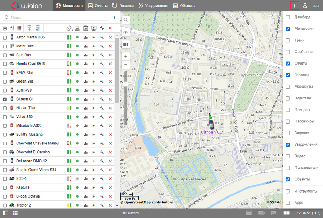Disable Уведомления checkbox in menu list
The height and width of the screenshot is (218, 323).
tap(288, 145)
